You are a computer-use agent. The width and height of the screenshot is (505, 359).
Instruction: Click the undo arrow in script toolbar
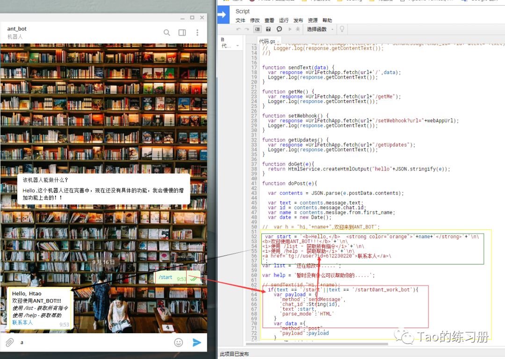point(239,29)
